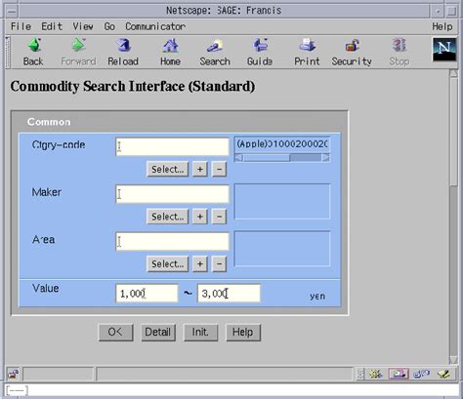This screenshot has width=463, height=399.
Task: Click category list scroll left arrow
Action: (239, 158)
